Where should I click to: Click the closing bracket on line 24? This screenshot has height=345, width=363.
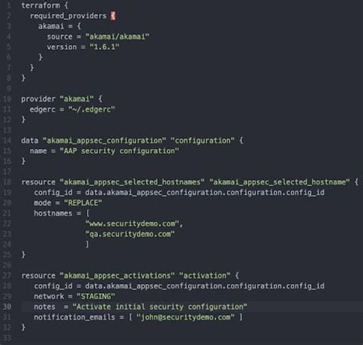click(x=87, y=244)
